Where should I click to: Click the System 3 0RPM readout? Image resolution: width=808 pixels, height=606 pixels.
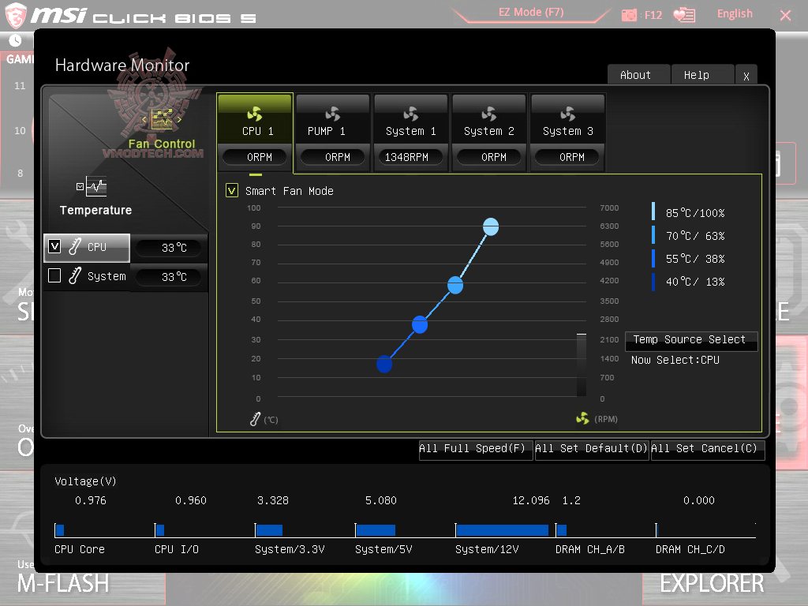pyautogui.click(x=567, y=157)
